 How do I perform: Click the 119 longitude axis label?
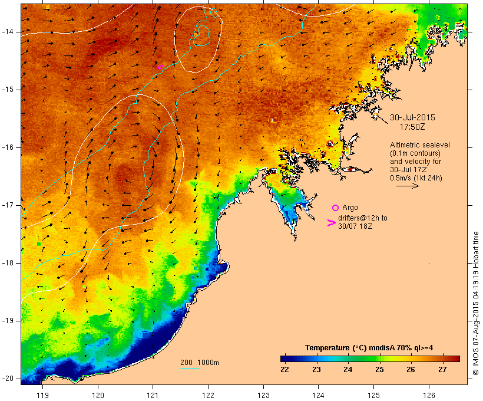42,395
